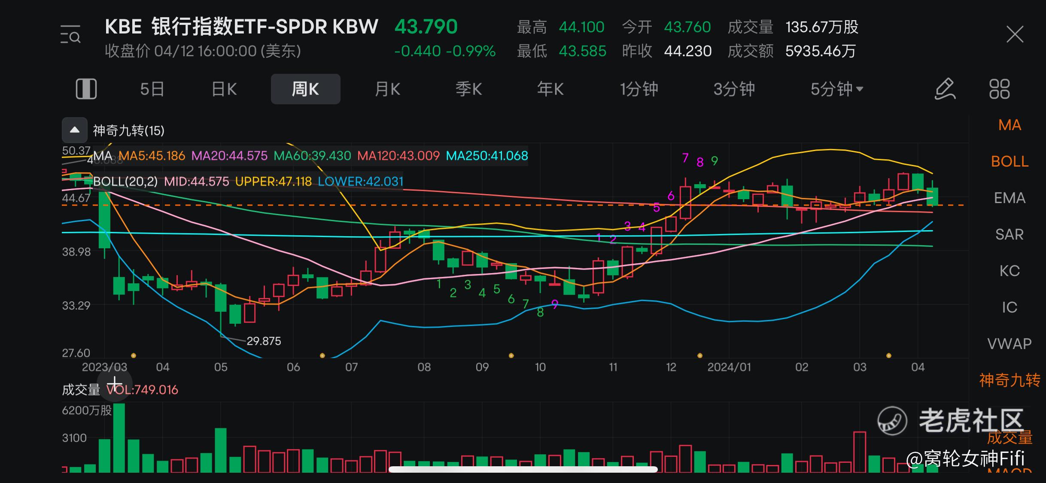The height and width of the screenshot is (483, 1046).
Task: Tap the crosshair plus button
Action: coord(115,383)
